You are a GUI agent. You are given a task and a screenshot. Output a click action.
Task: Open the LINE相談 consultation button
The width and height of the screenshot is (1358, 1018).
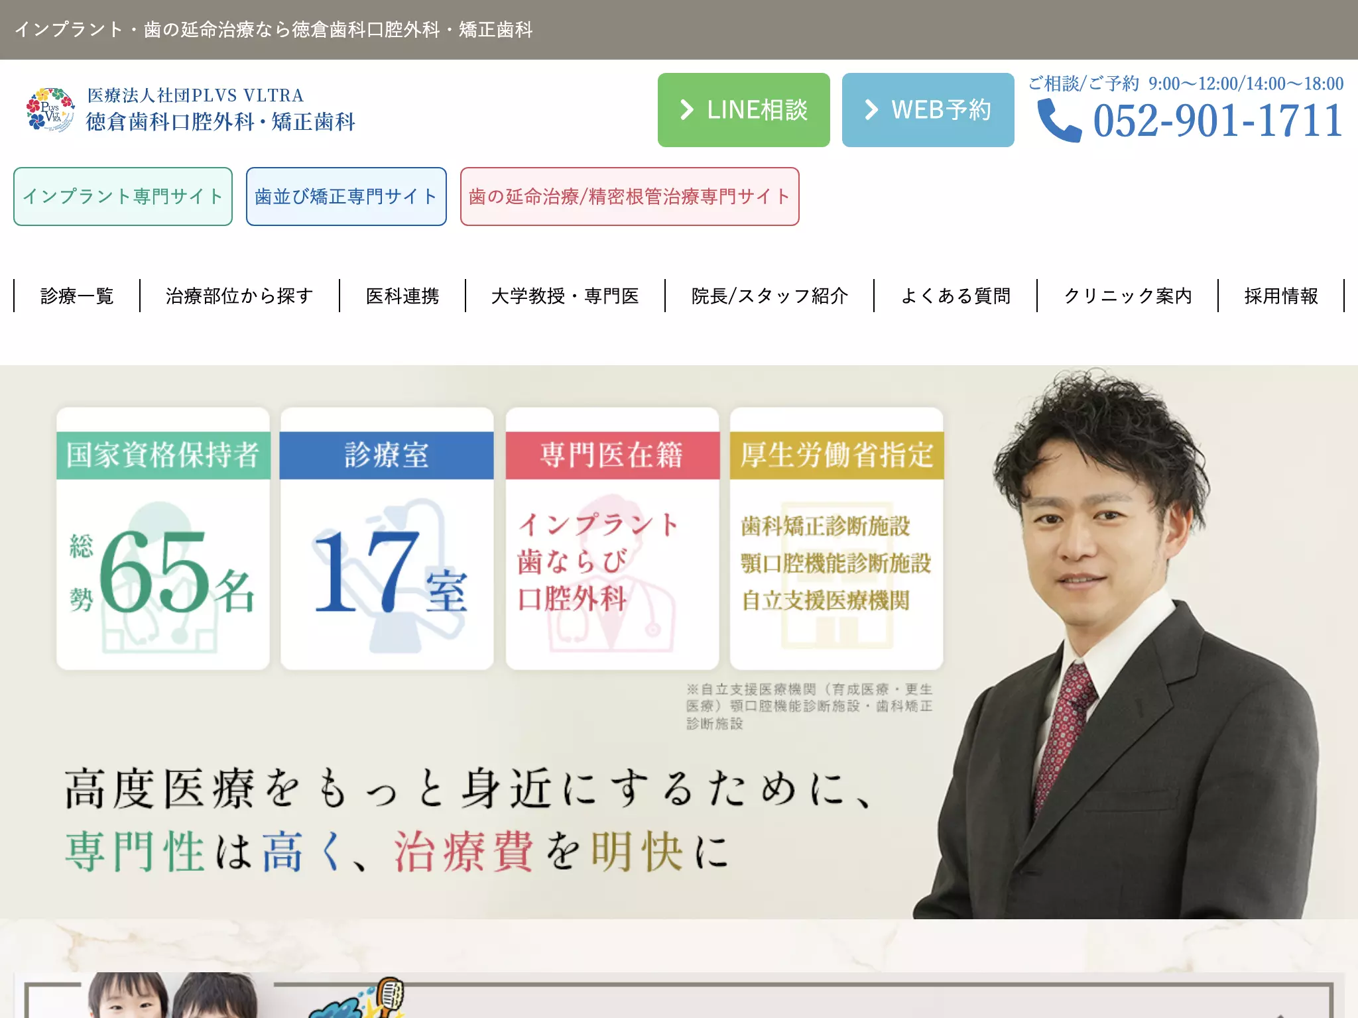pos(743,110)
